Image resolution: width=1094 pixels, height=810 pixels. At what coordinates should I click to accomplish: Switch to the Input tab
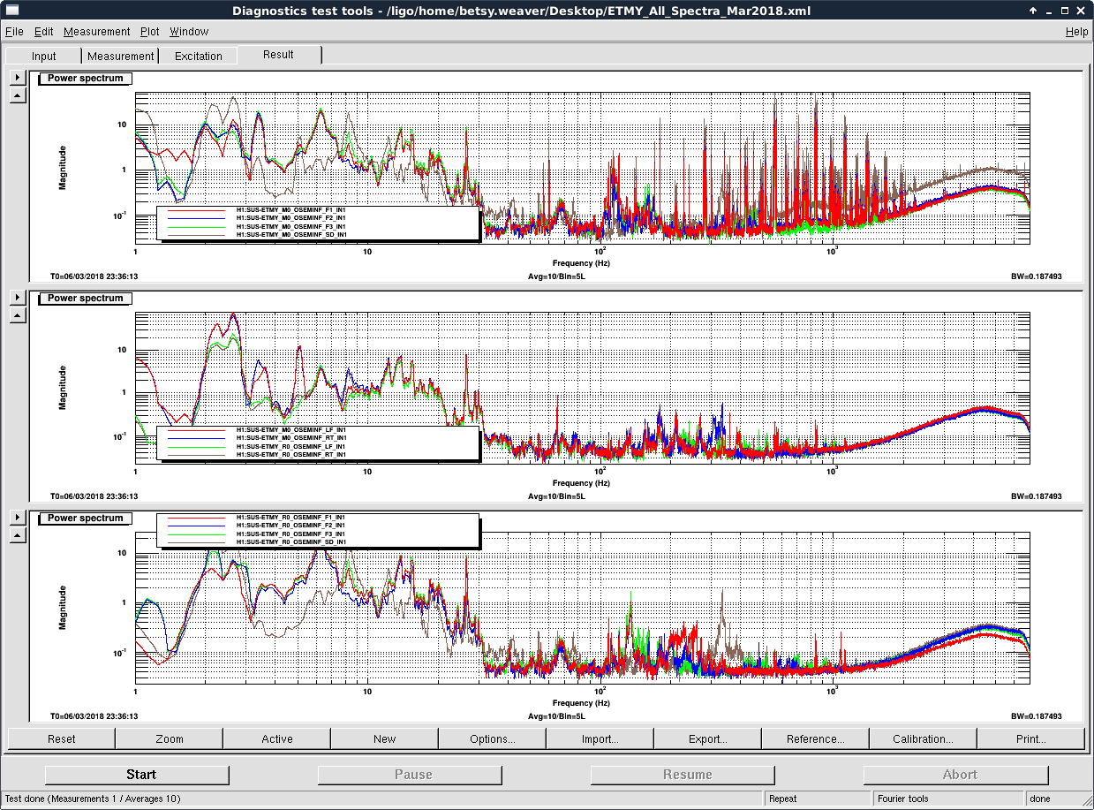[44, 56]
